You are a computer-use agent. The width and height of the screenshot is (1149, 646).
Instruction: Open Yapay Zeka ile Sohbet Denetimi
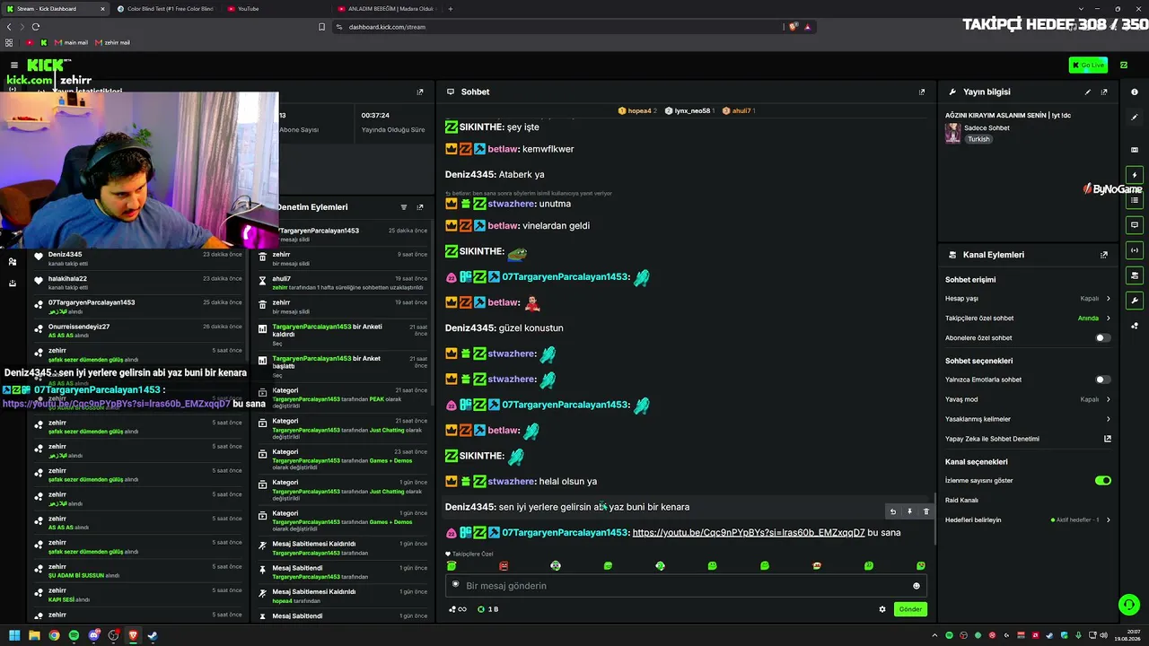pos(1028,439)
